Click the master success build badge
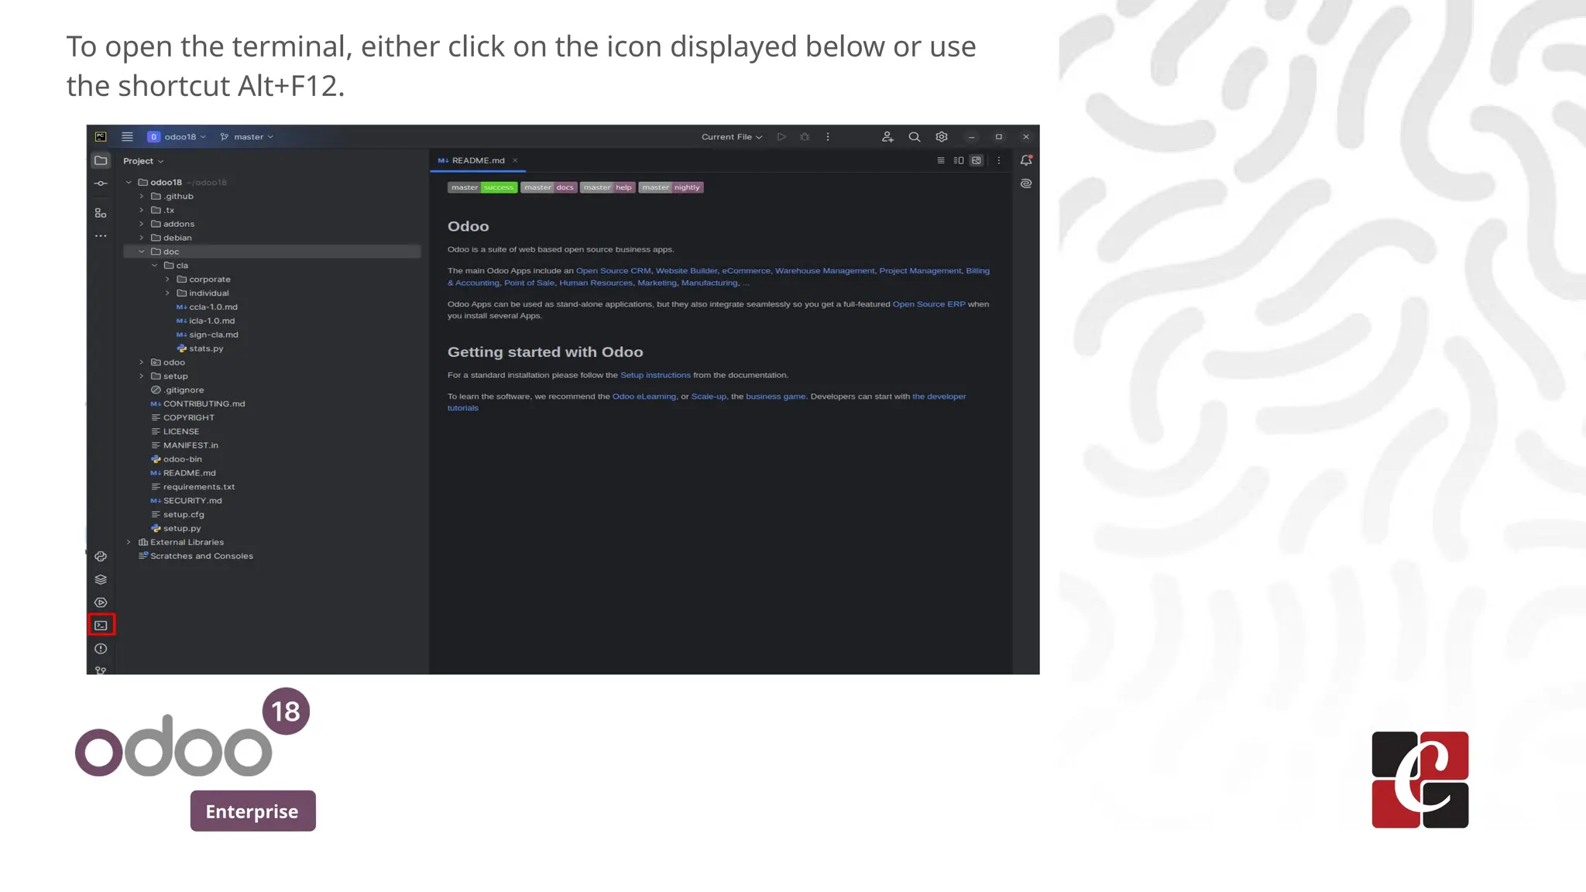The image size is (1586, 892). 482,187
